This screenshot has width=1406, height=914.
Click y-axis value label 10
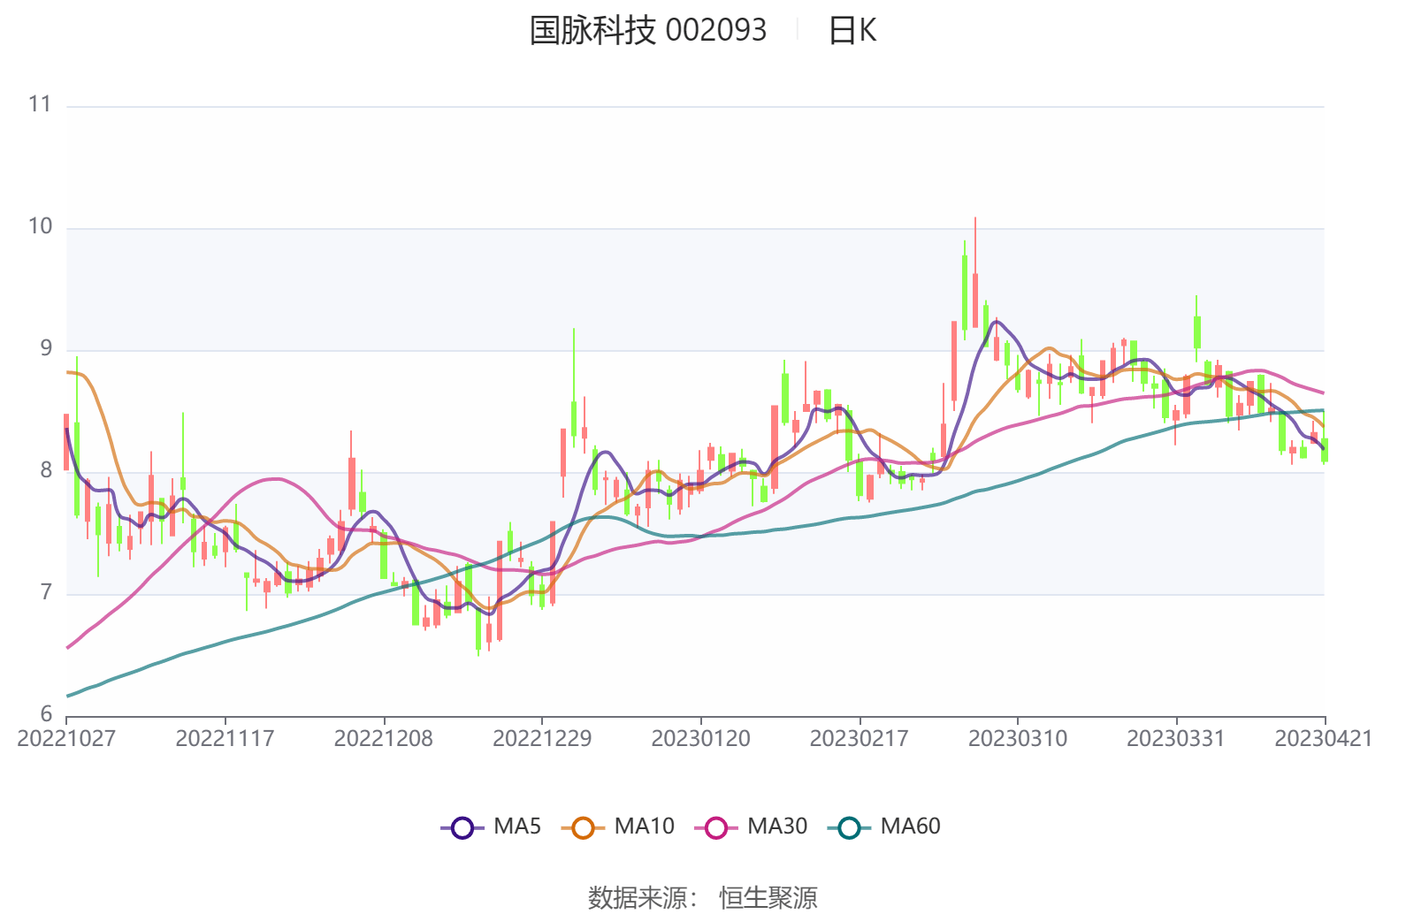(40, 226)
